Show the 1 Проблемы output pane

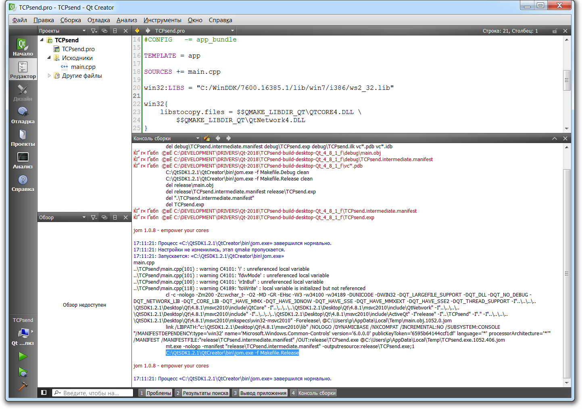click(x=155, y=393)
